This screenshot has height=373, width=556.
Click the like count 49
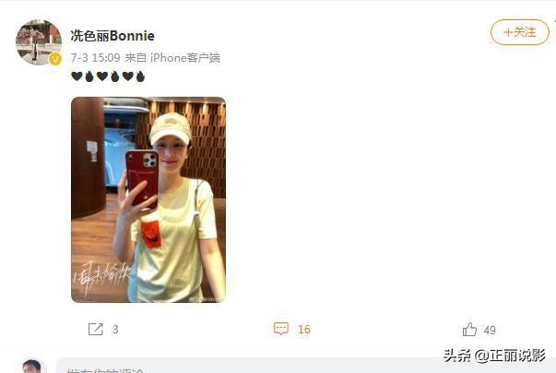490,330
